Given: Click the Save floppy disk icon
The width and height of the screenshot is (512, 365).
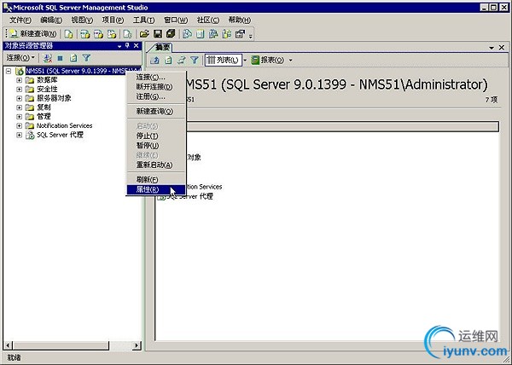Looking at the screenshot, I should tap(158, 33).
